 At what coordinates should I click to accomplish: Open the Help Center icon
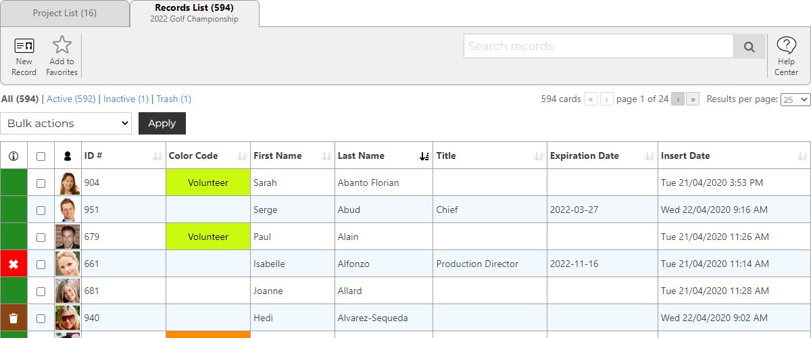[786, 45]
